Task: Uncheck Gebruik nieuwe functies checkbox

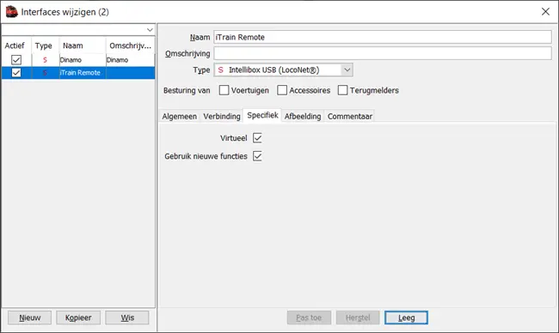Action: click(x=257, y=156)
